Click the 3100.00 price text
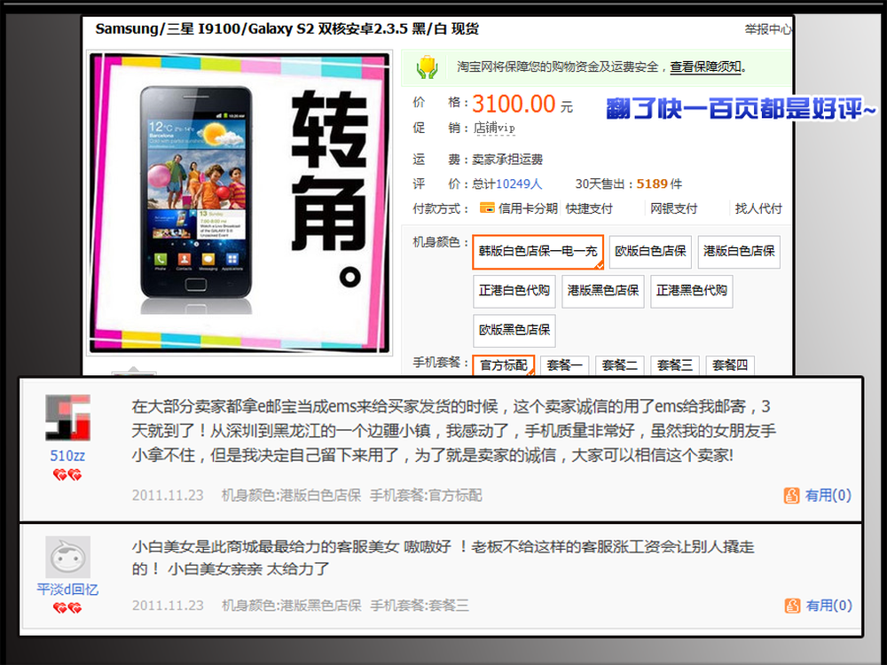The image size is (887, 665). 514,104
